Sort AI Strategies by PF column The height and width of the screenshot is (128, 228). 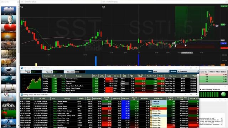coord(54,76)
